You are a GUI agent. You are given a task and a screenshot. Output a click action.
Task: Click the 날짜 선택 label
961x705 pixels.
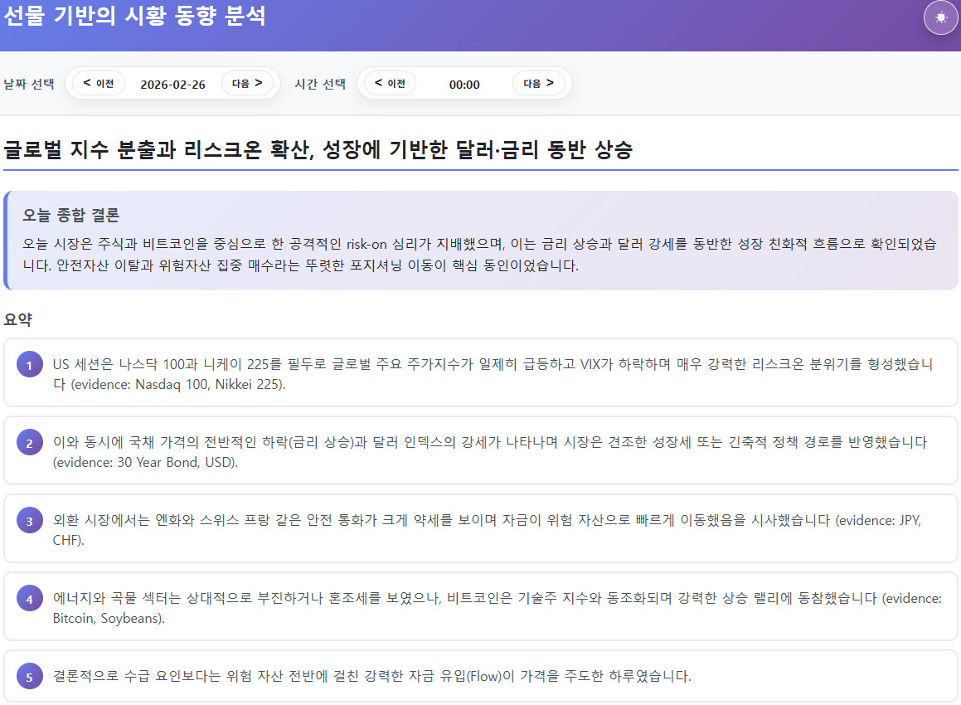[x=29, y=84]
